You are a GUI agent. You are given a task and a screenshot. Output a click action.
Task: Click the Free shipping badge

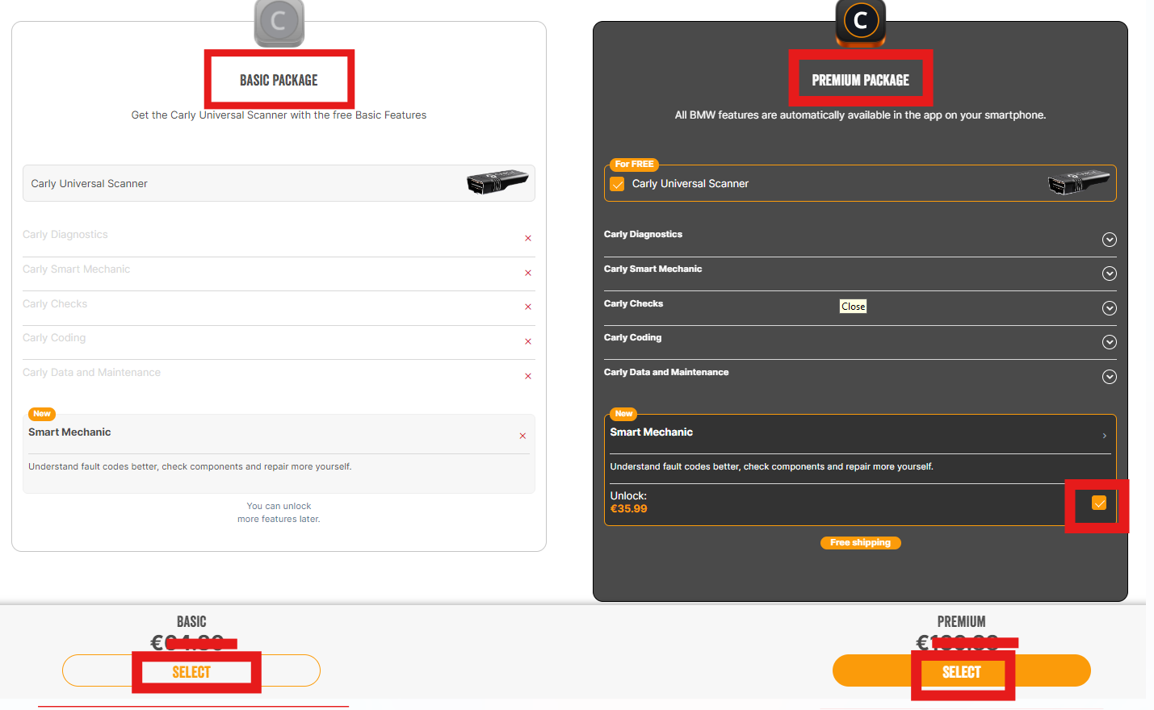[860, 543]
